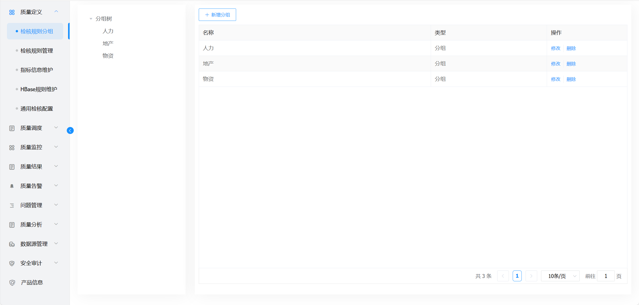This screenshot has height=305, width=639.
Task: Select 地产 in the group tree
Action: coord(108,44)
